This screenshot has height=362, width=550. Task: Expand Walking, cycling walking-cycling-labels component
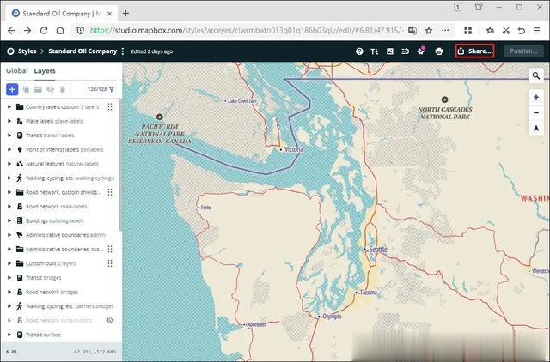tap(9, 178)
